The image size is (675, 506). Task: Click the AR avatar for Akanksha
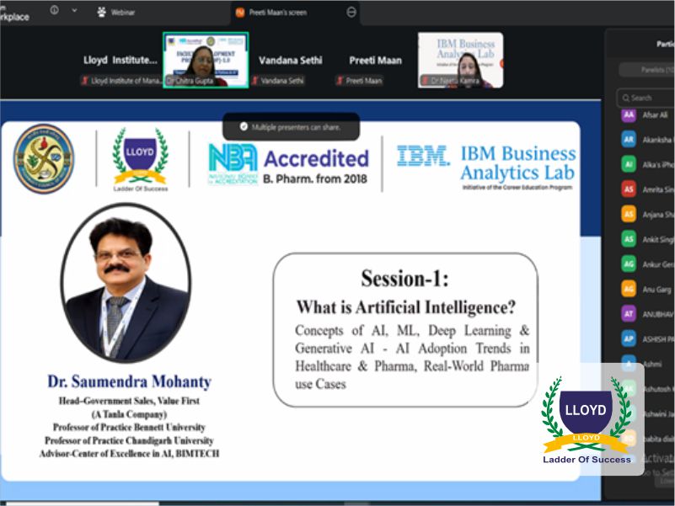coord(629,140)
